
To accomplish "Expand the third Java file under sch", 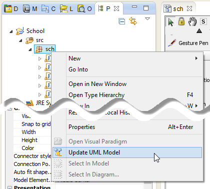I will pos(39,76).
